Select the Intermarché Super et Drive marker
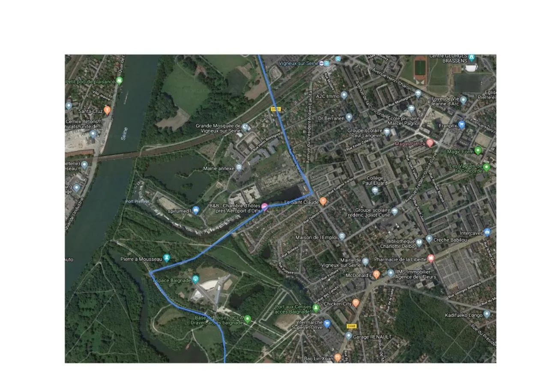 coord(327,324)
